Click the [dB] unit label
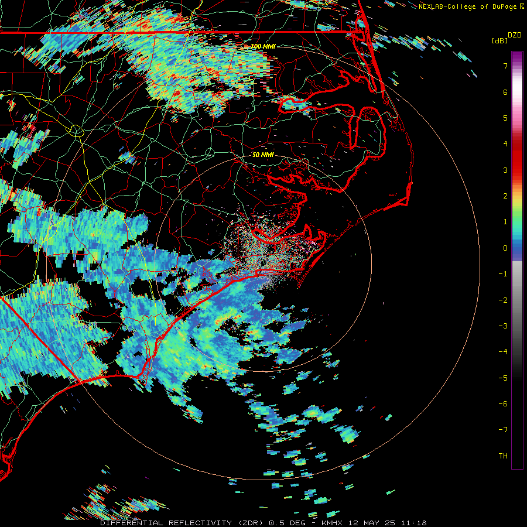The image size is (527, 527). pyautogui.click(x=500, y=40)
